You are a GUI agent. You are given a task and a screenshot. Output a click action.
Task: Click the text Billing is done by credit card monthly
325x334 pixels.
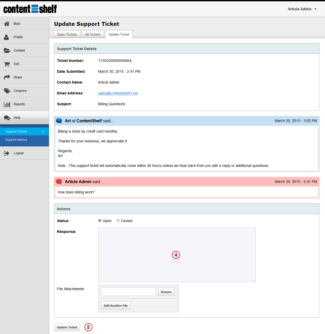point(88,131)
